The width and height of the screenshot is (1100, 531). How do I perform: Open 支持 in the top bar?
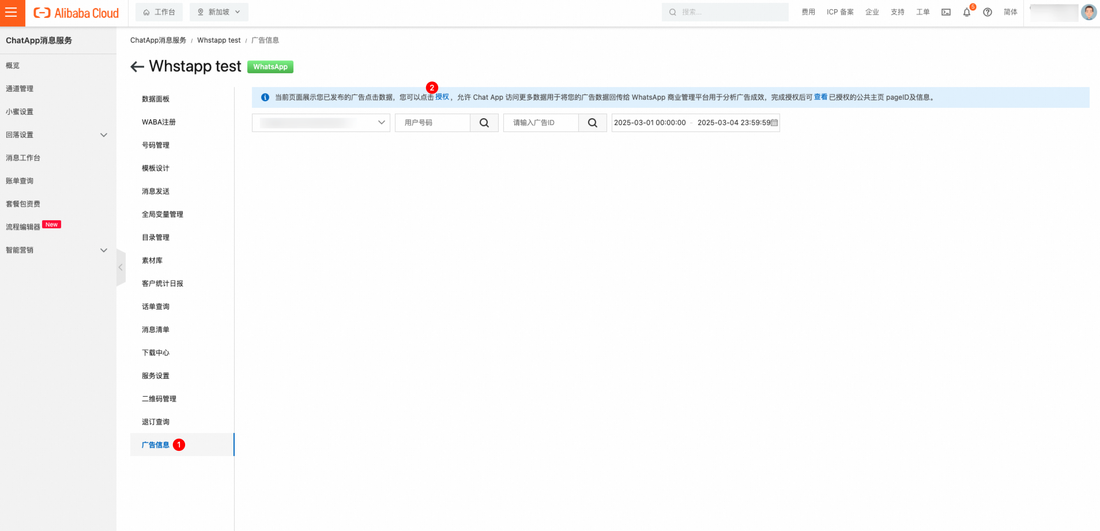click(x=898, y=12)
